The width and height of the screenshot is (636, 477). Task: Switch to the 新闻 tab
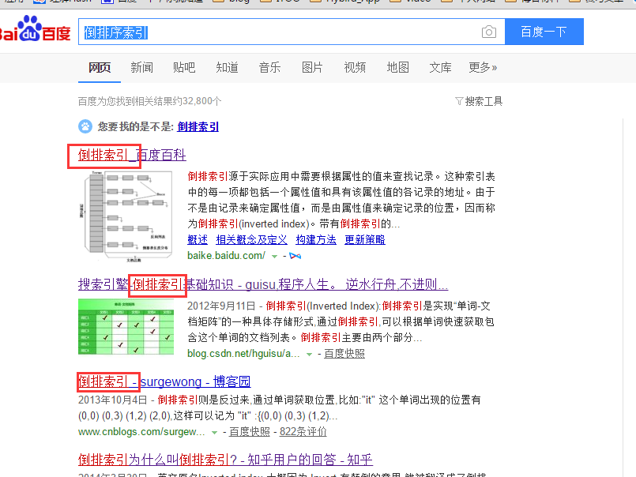(142, 67)
